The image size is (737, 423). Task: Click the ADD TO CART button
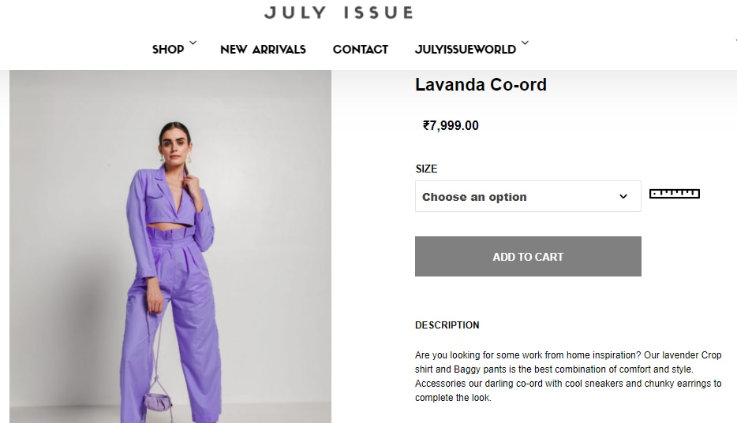528,257
